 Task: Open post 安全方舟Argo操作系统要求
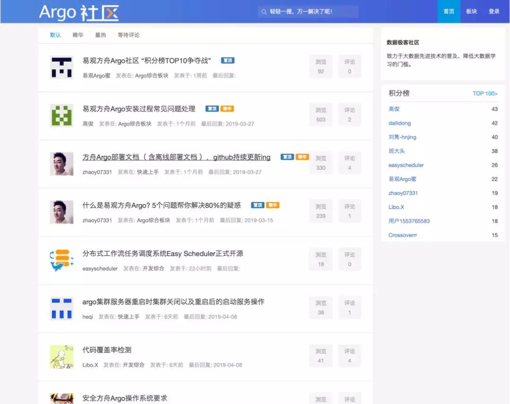(x=125, y=398)
